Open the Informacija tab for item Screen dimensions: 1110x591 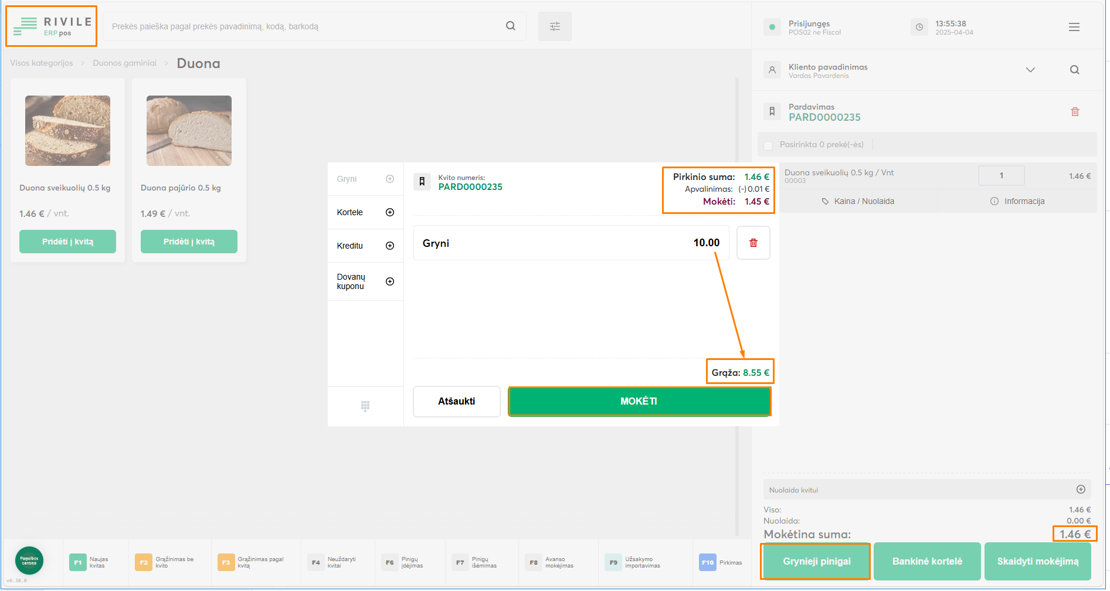coord(1017,201)
